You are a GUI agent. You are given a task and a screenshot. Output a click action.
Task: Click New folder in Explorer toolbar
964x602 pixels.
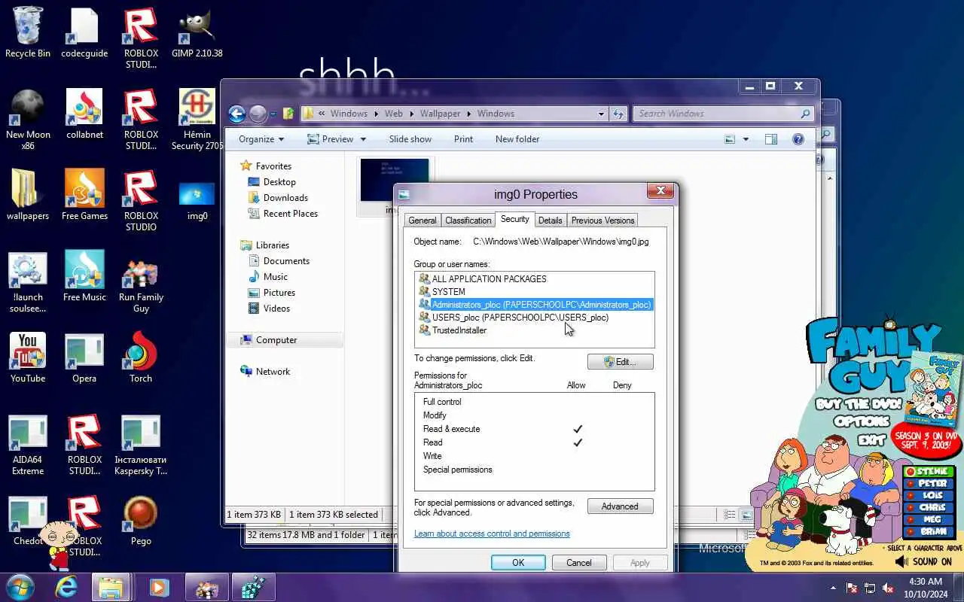tap(517, 139)
